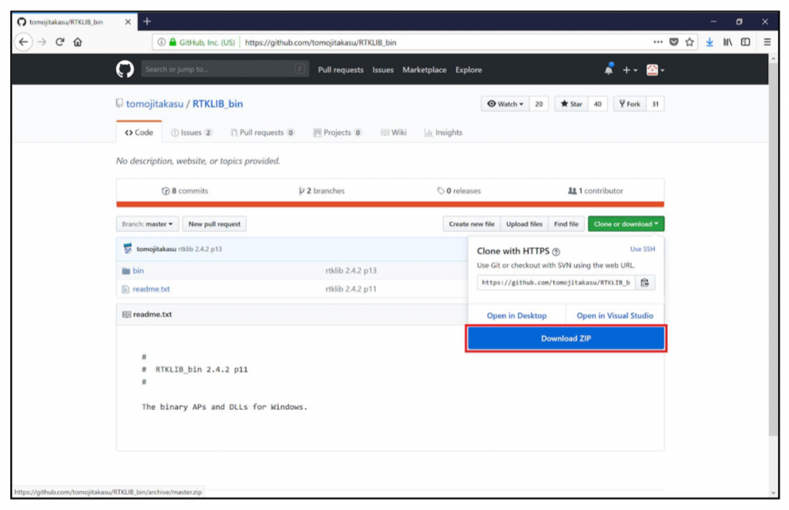This screenshot has width=789, height=510.
Task: Fork the repository
Action: (x=630, y=104)
